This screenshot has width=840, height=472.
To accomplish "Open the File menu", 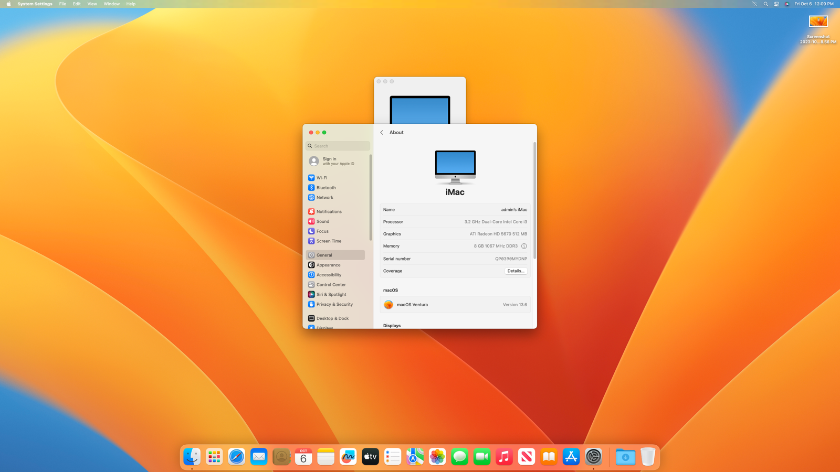I will 62,4.
